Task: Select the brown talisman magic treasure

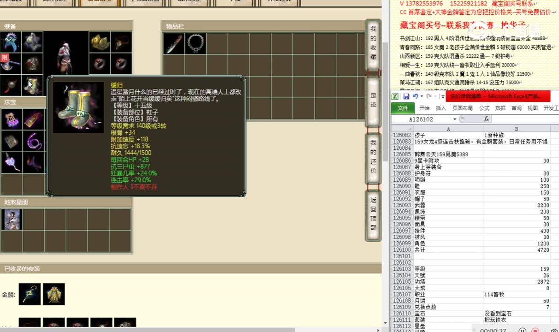Action: click(34, 119)
